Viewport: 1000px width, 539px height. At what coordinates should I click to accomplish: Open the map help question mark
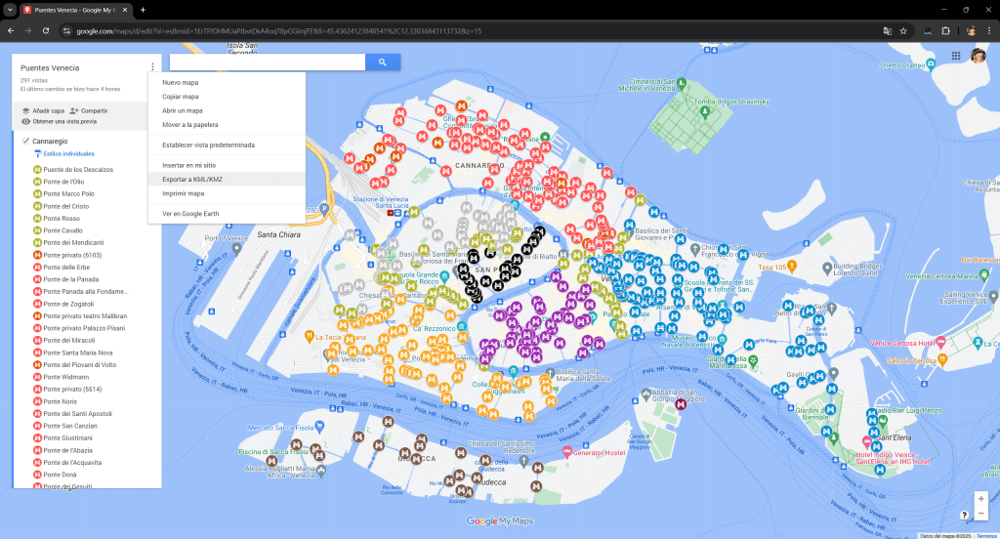(x=964, y=514)
